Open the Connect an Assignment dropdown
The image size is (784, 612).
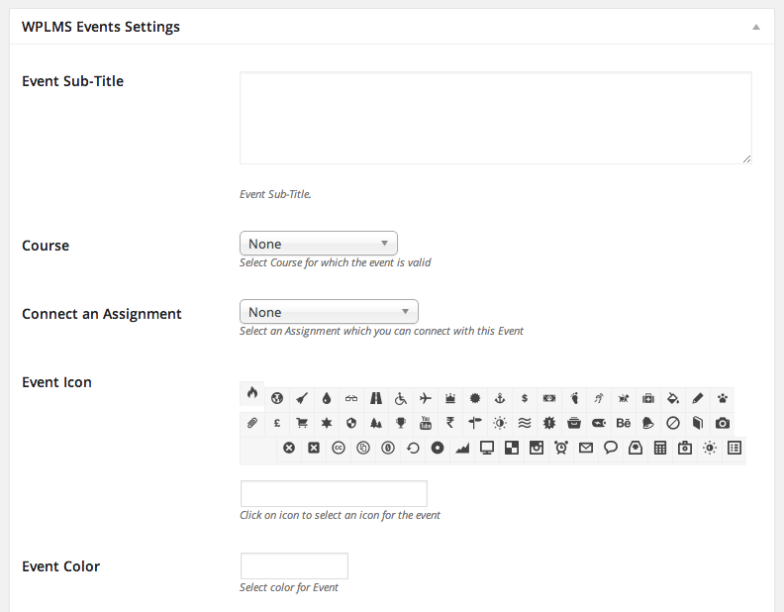(x=329, y=312)
